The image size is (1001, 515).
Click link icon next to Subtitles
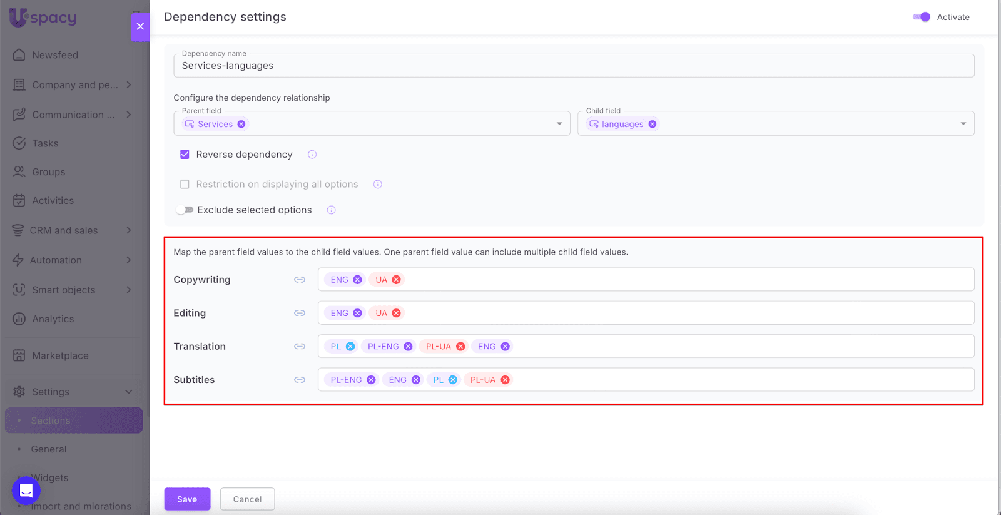pyautogui.click(x=300, y=380)
